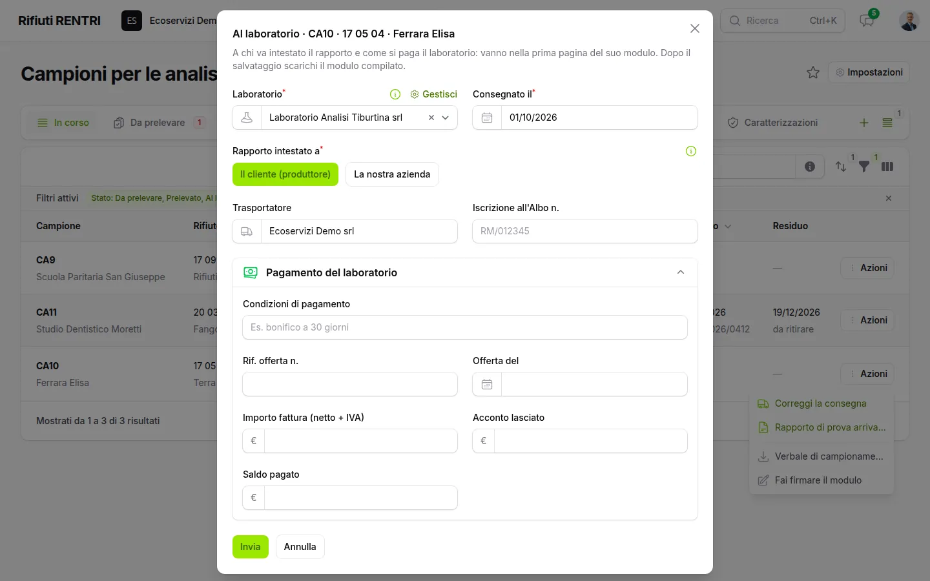Image resolution: width=930 pixels, height=581 pixels.
Task: Open the filter funnel icon
Action: 864,167
